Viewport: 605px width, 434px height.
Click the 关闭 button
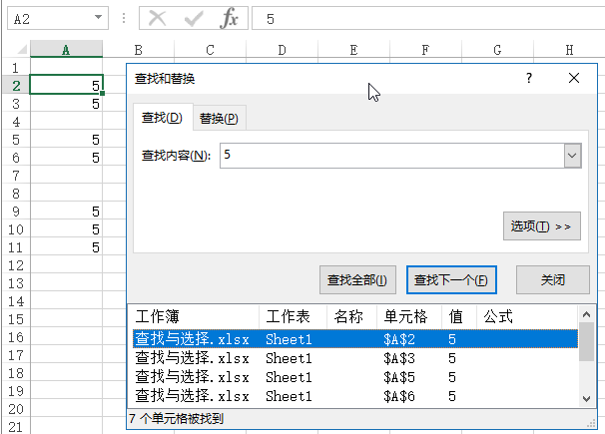coord(552,280)
